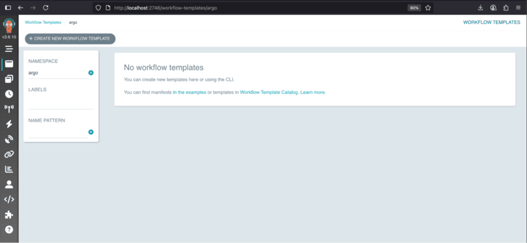Viewport: 527px width, 243px height.
Task: Open Help question mark icon
Action: [9, 229]
